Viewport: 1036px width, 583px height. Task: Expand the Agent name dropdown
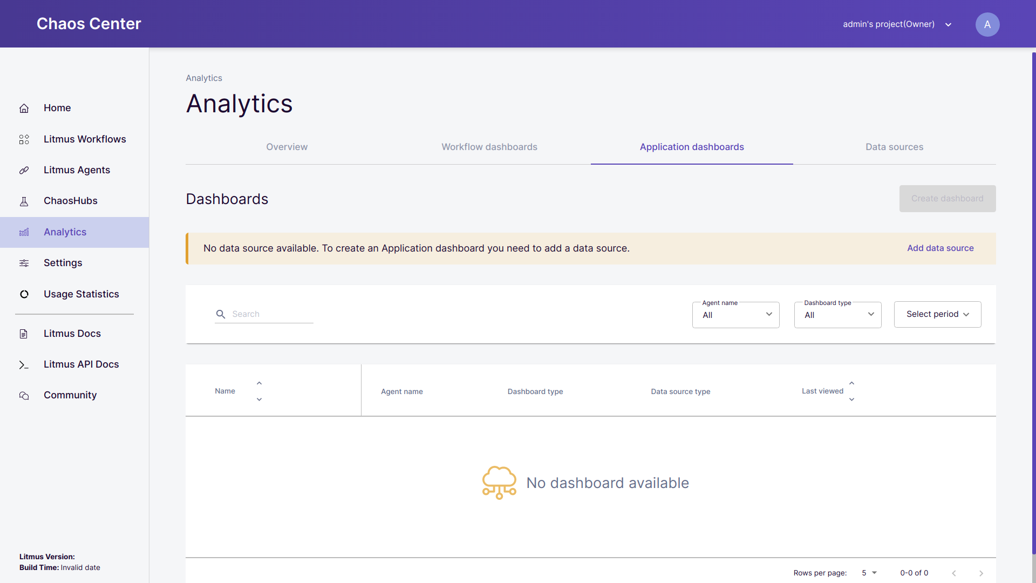click(x=735, y=315)
